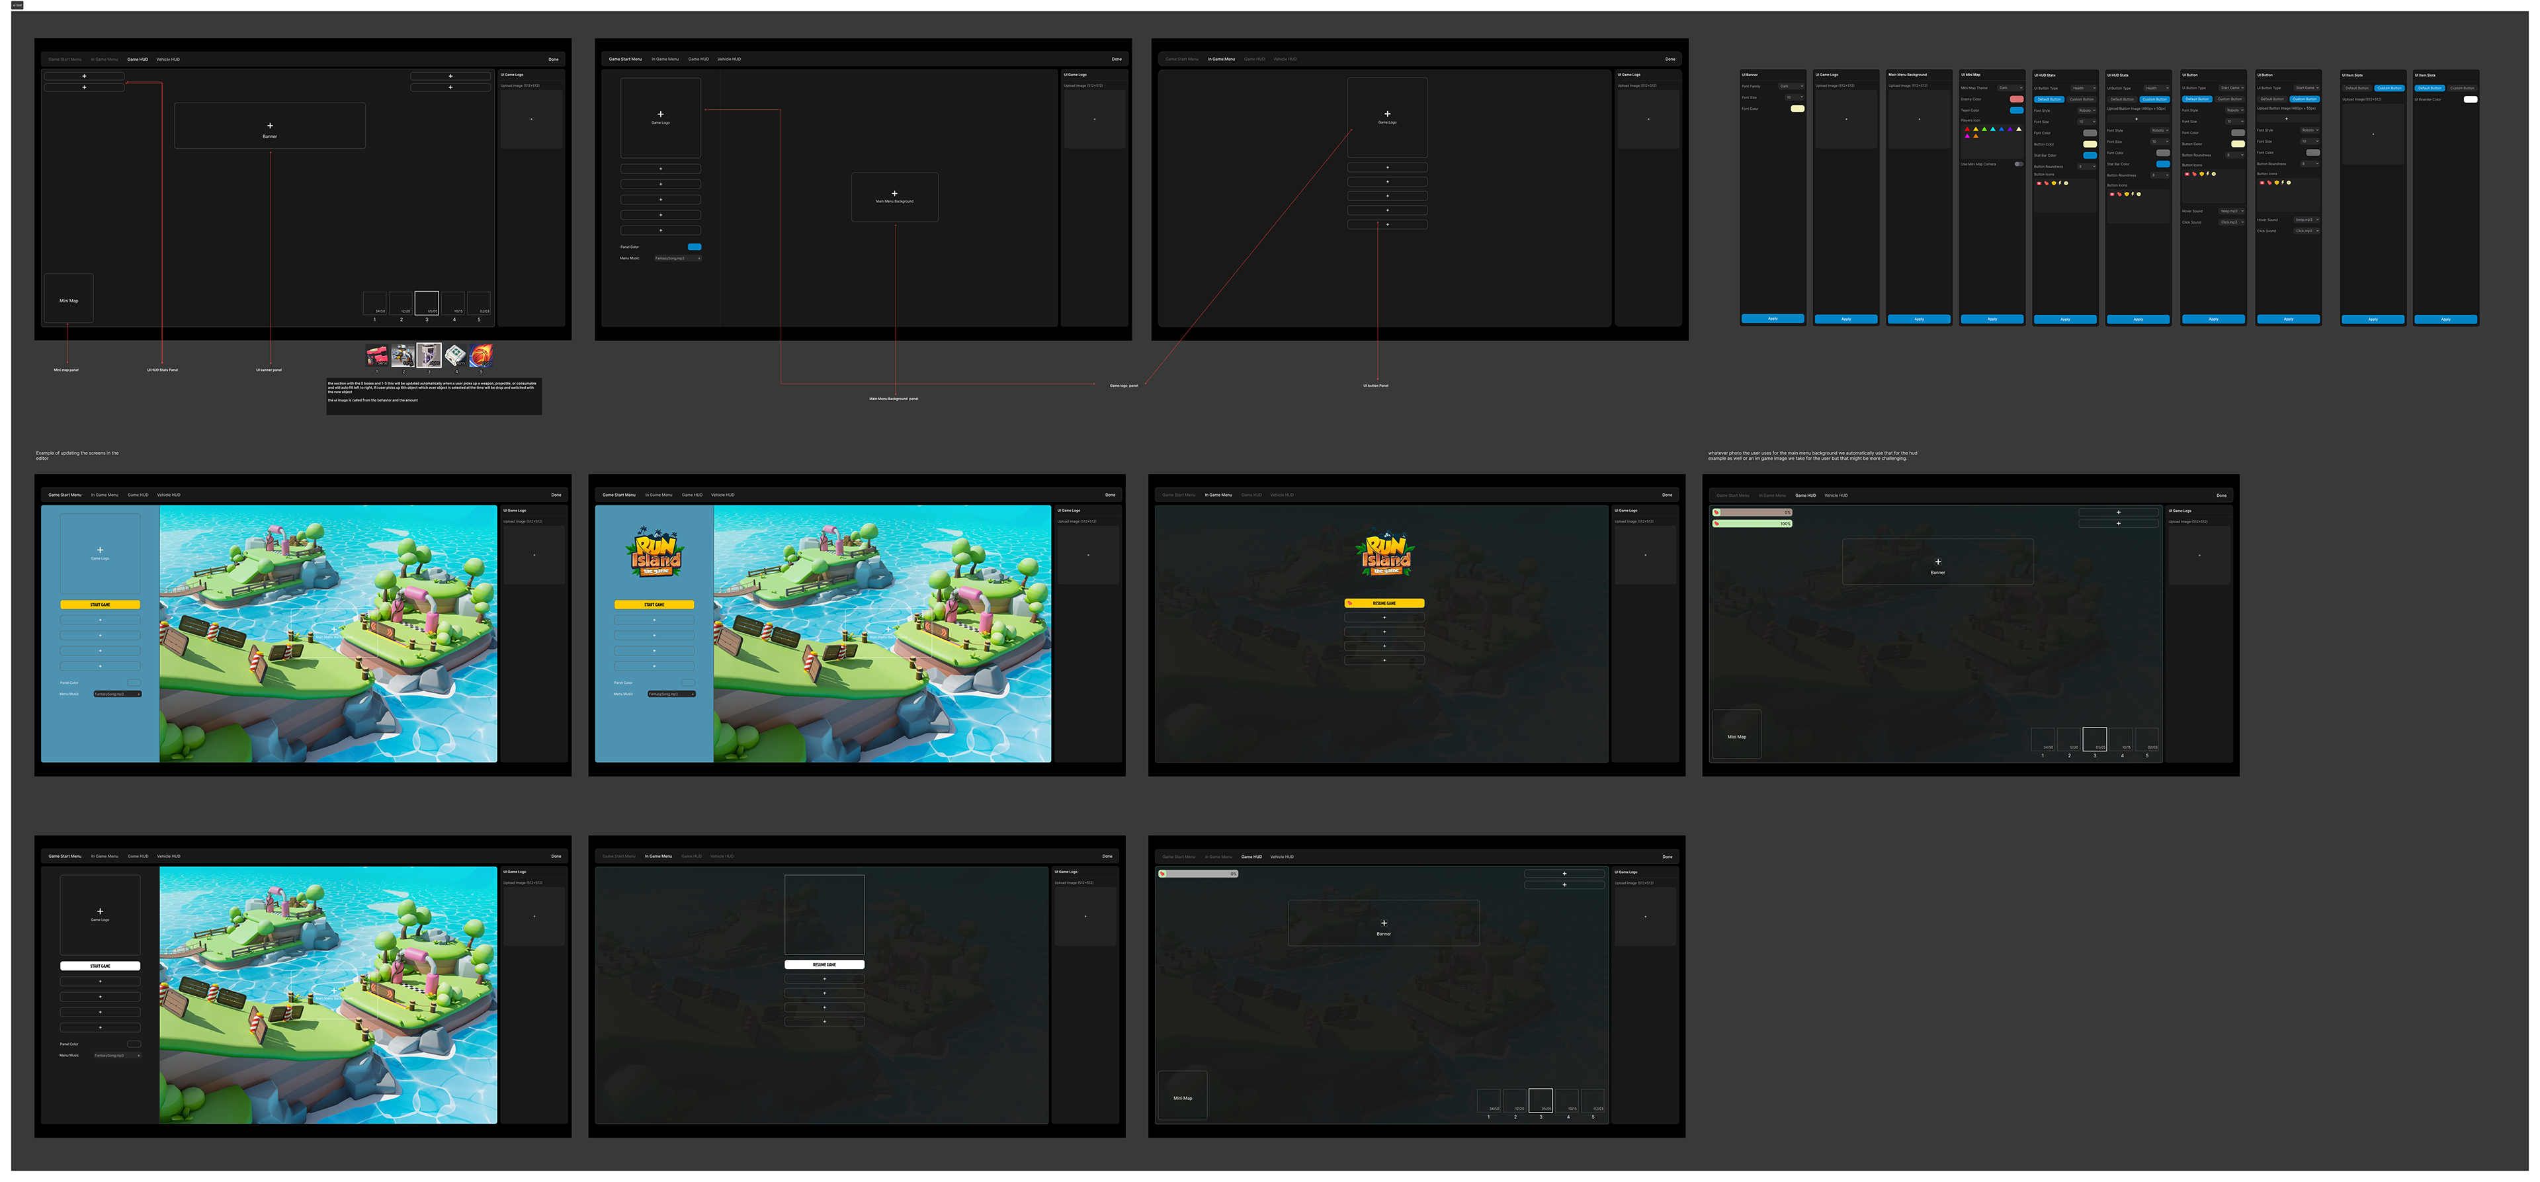Screen dimensions: 2540x1182
Task: Open Game Start Menu tab in frame with Run Island START GAME
Action: tap(619, 495)
